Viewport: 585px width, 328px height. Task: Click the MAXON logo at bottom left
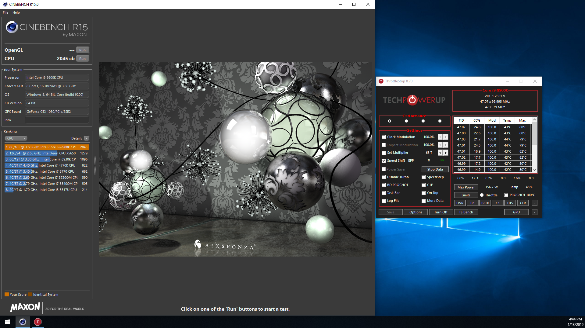[x=25, y=307]
